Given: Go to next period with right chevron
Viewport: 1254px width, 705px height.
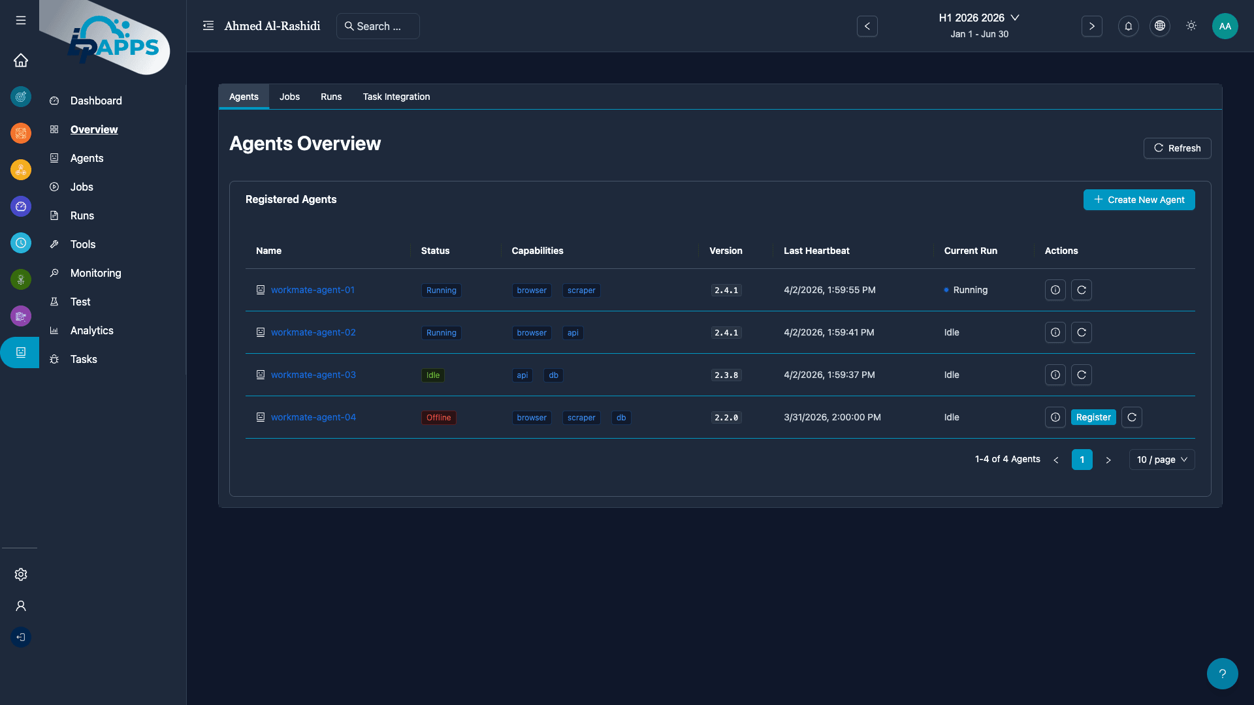Looking at the screenshot, I should 1091,26.
